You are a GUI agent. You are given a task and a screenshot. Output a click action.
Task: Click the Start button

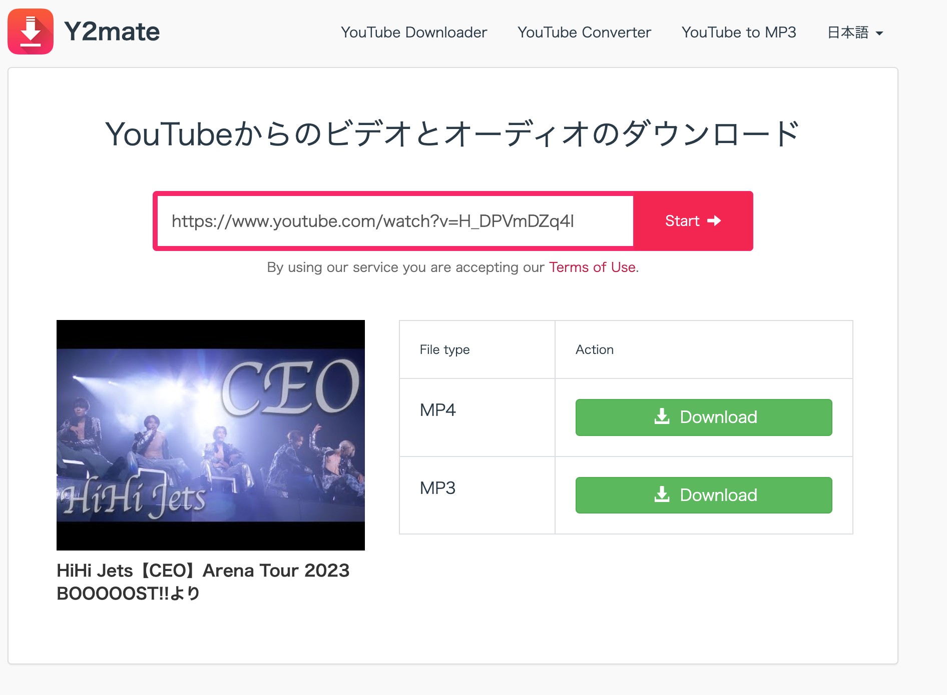point(693,221)
